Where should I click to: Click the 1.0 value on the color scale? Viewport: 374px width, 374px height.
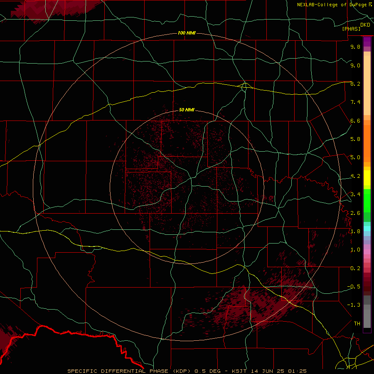(355, 250)
